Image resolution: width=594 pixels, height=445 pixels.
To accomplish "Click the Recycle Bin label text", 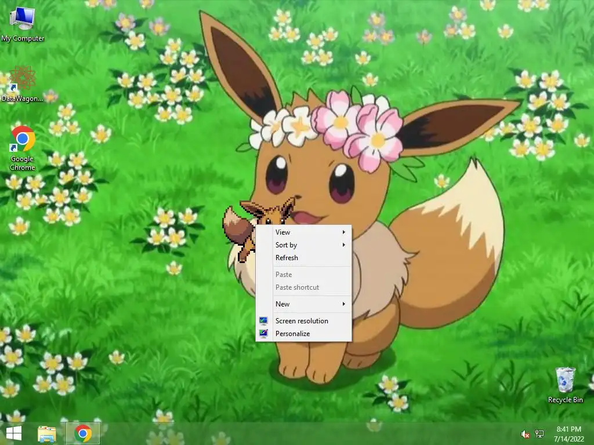I will coord(565,400).
